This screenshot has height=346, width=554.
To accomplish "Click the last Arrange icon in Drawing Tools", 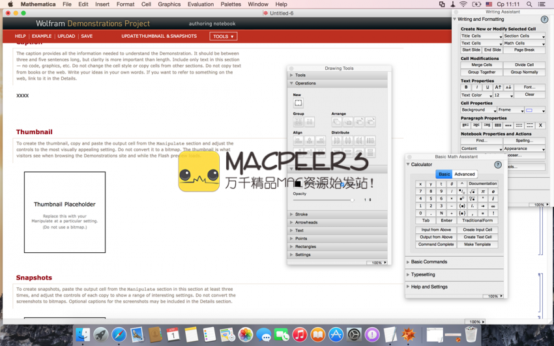I will point(370,122).
